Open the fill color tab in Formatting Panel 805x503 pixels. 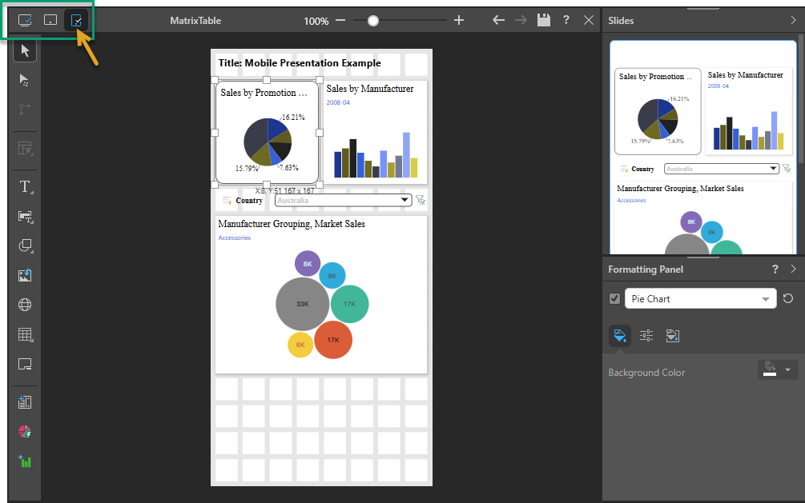(619, 336)
